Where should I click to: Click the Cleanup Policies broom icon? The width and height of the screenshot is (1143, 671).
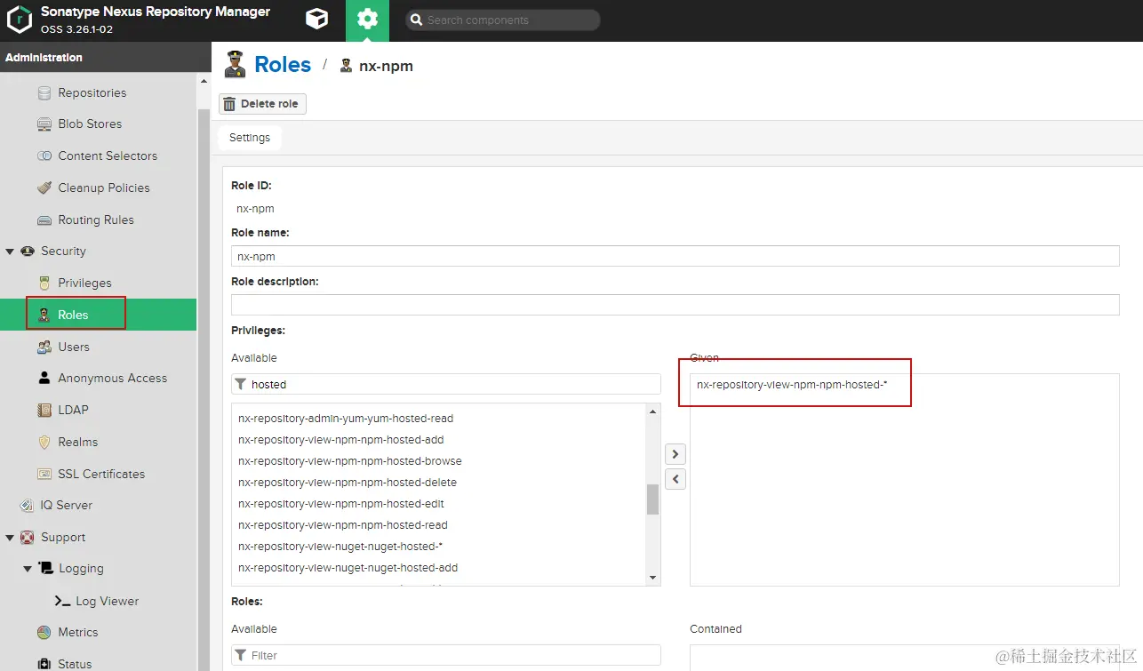[x=44, y=188]
